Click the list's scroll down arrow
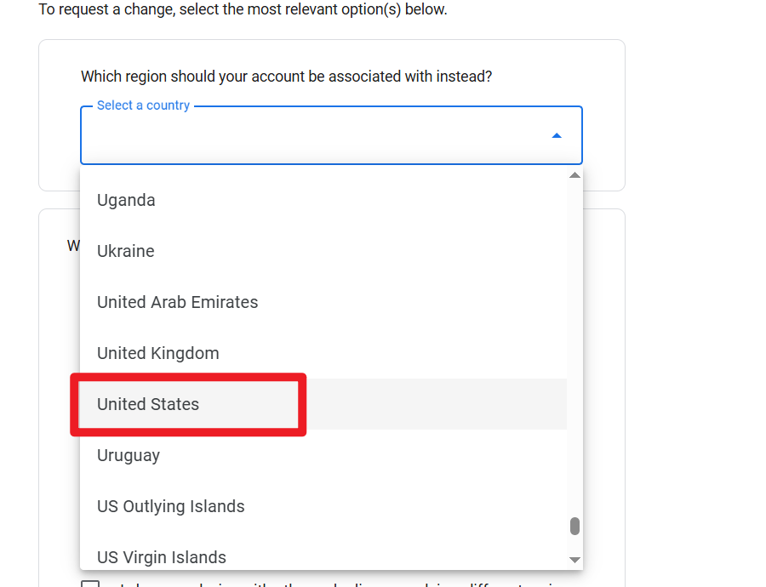 pos(574,560)
